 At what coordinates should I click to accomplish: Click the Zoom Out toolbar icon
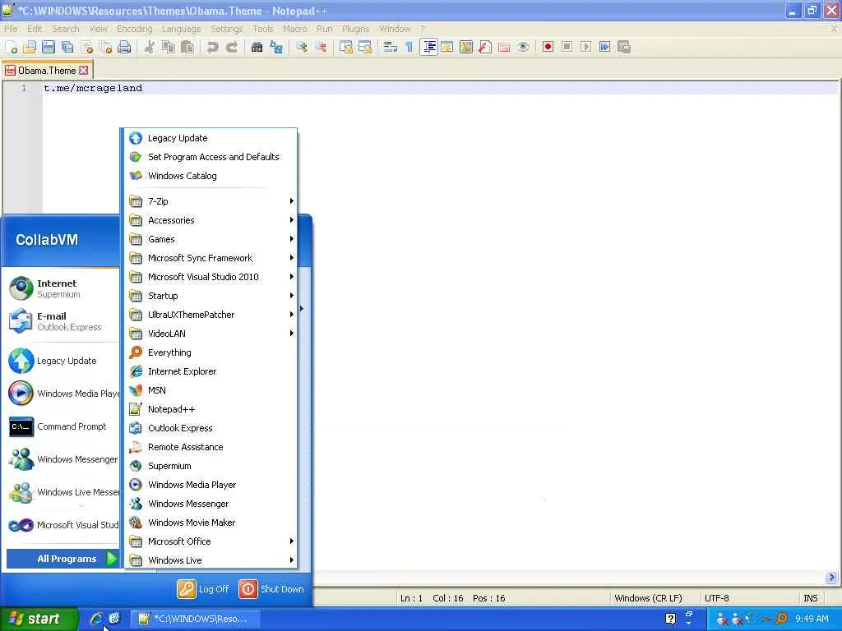(x=321, y=47)
